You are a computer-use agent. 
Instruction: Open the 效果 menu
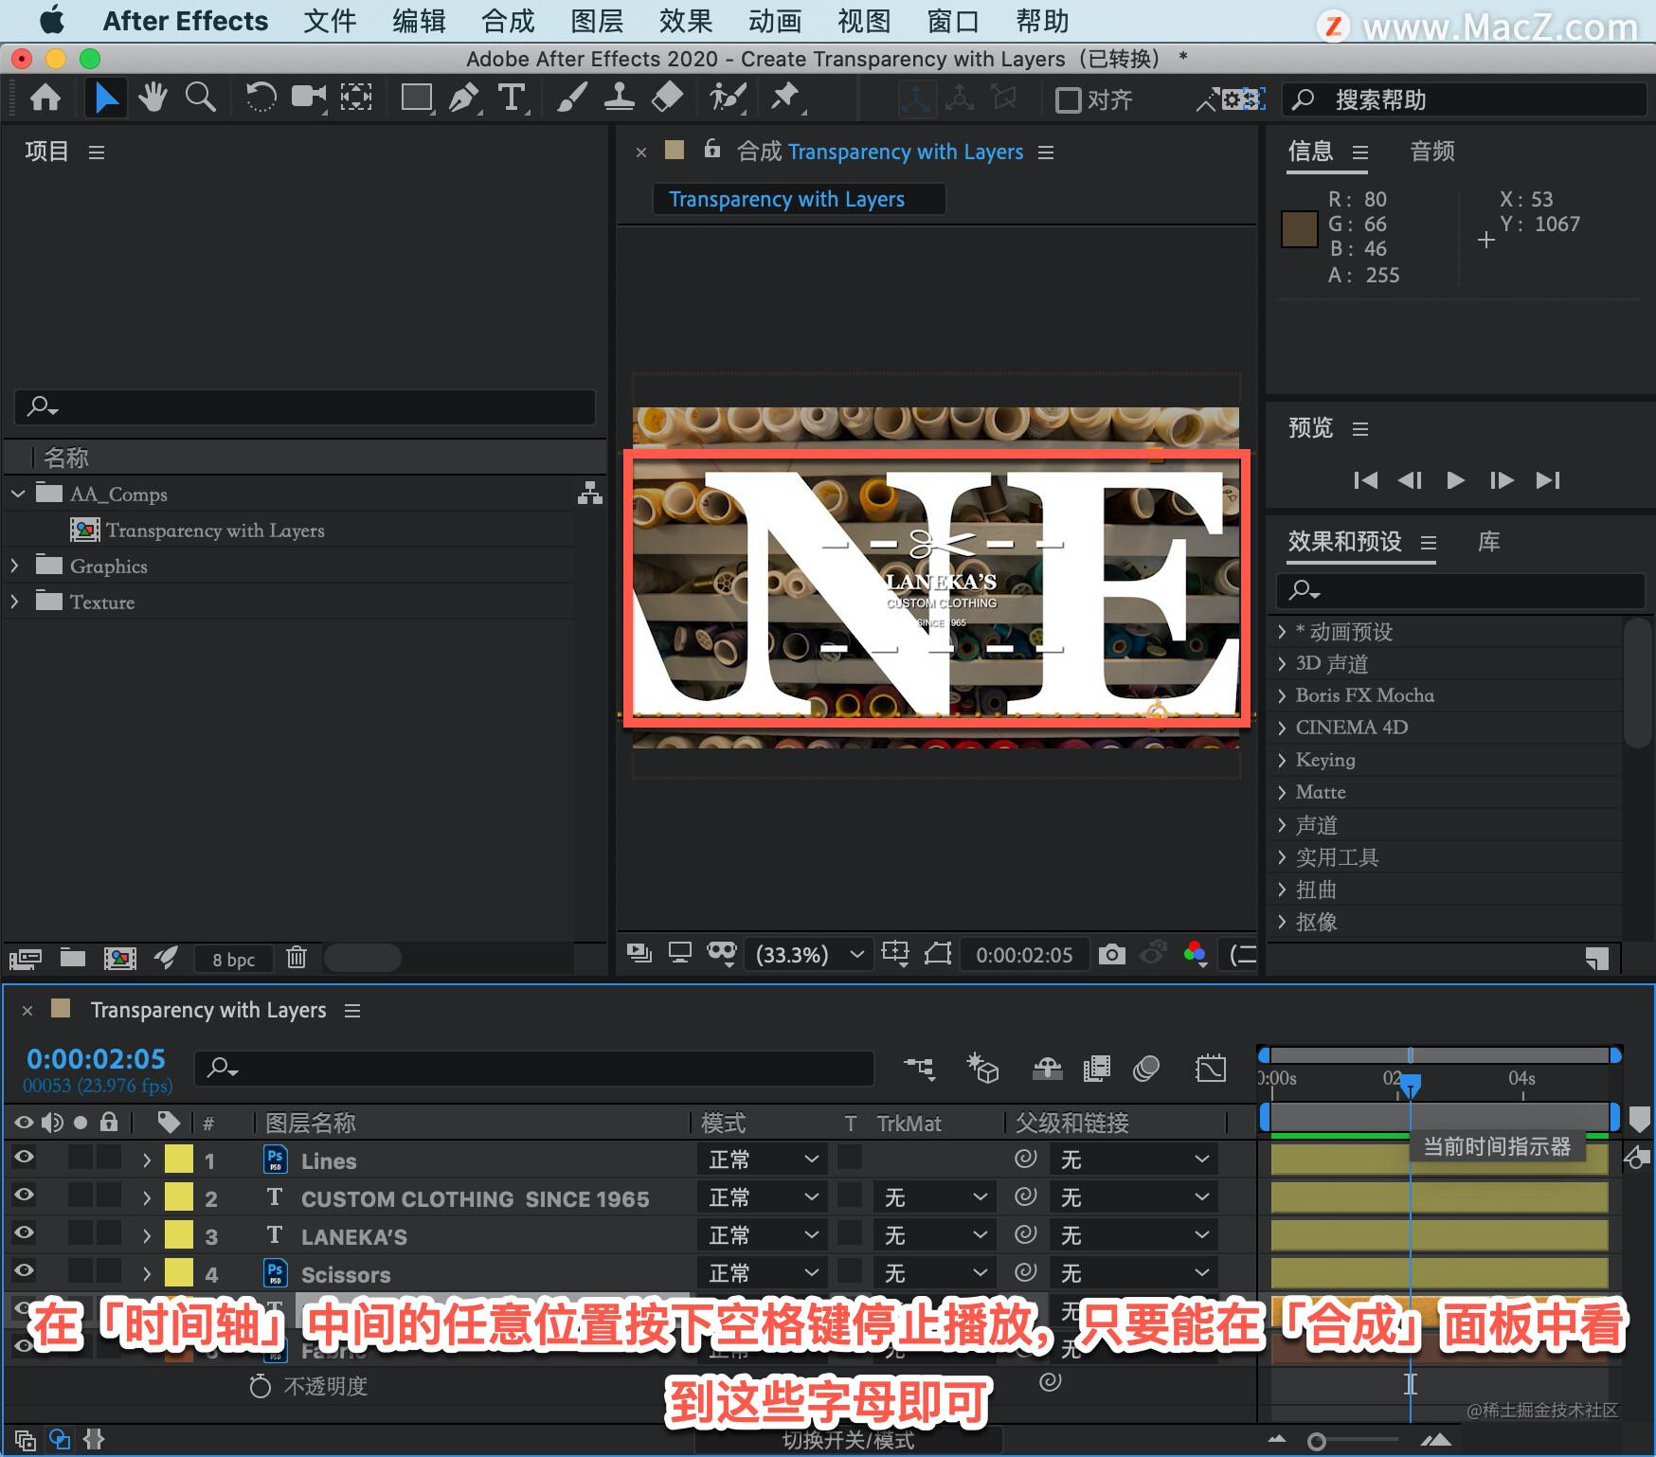click(685, 21)
